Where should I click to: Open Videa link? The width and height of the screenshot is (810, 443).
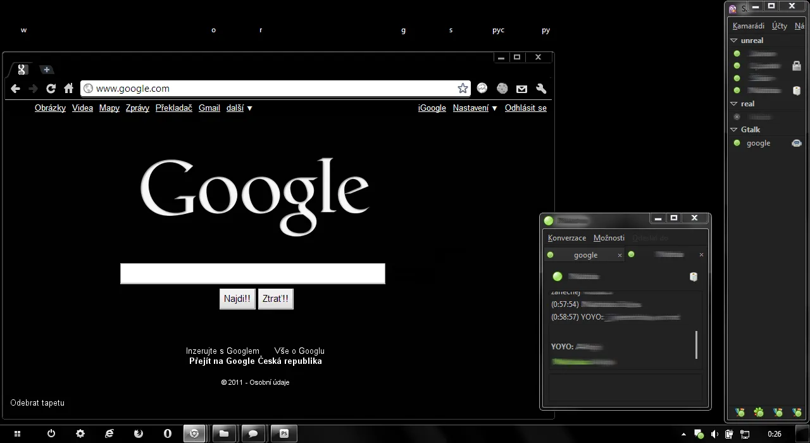82,108
